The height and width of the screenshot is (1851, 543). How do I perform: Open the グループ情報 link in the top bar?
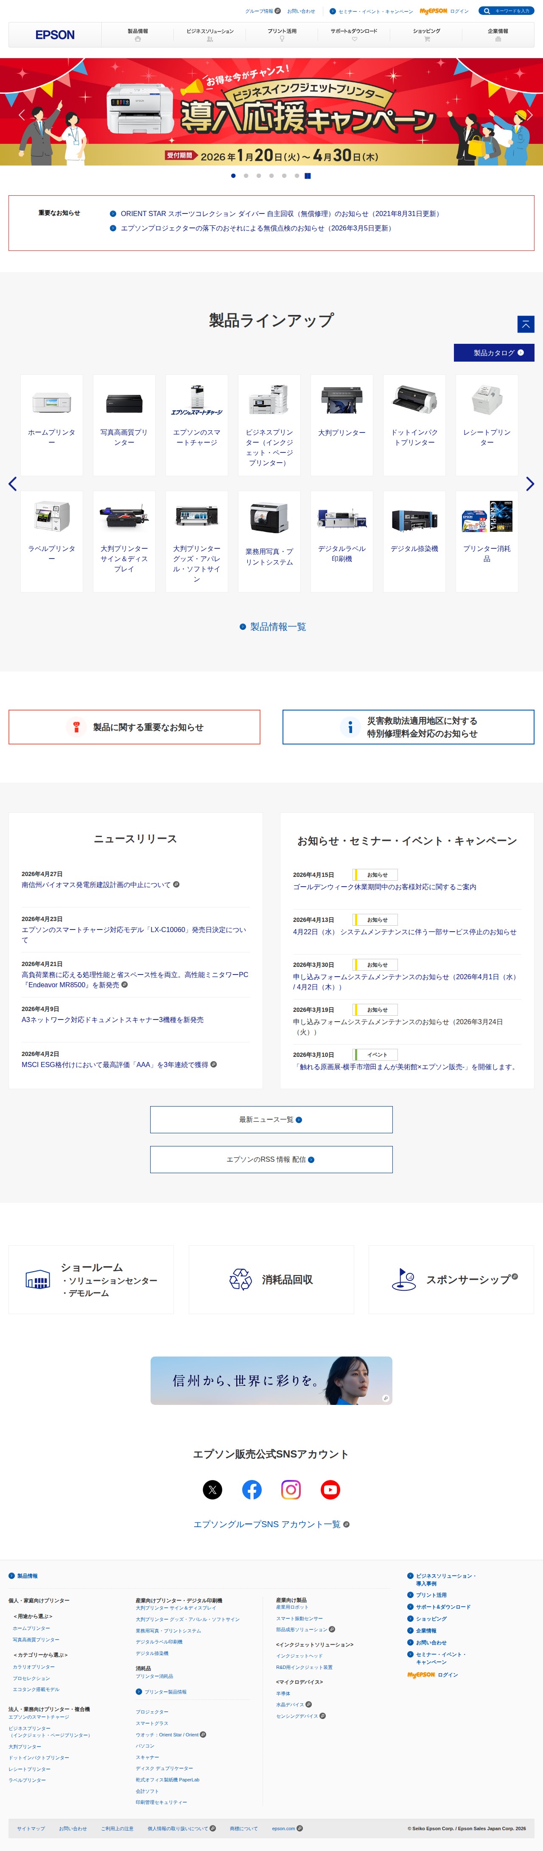coord(263,11)
